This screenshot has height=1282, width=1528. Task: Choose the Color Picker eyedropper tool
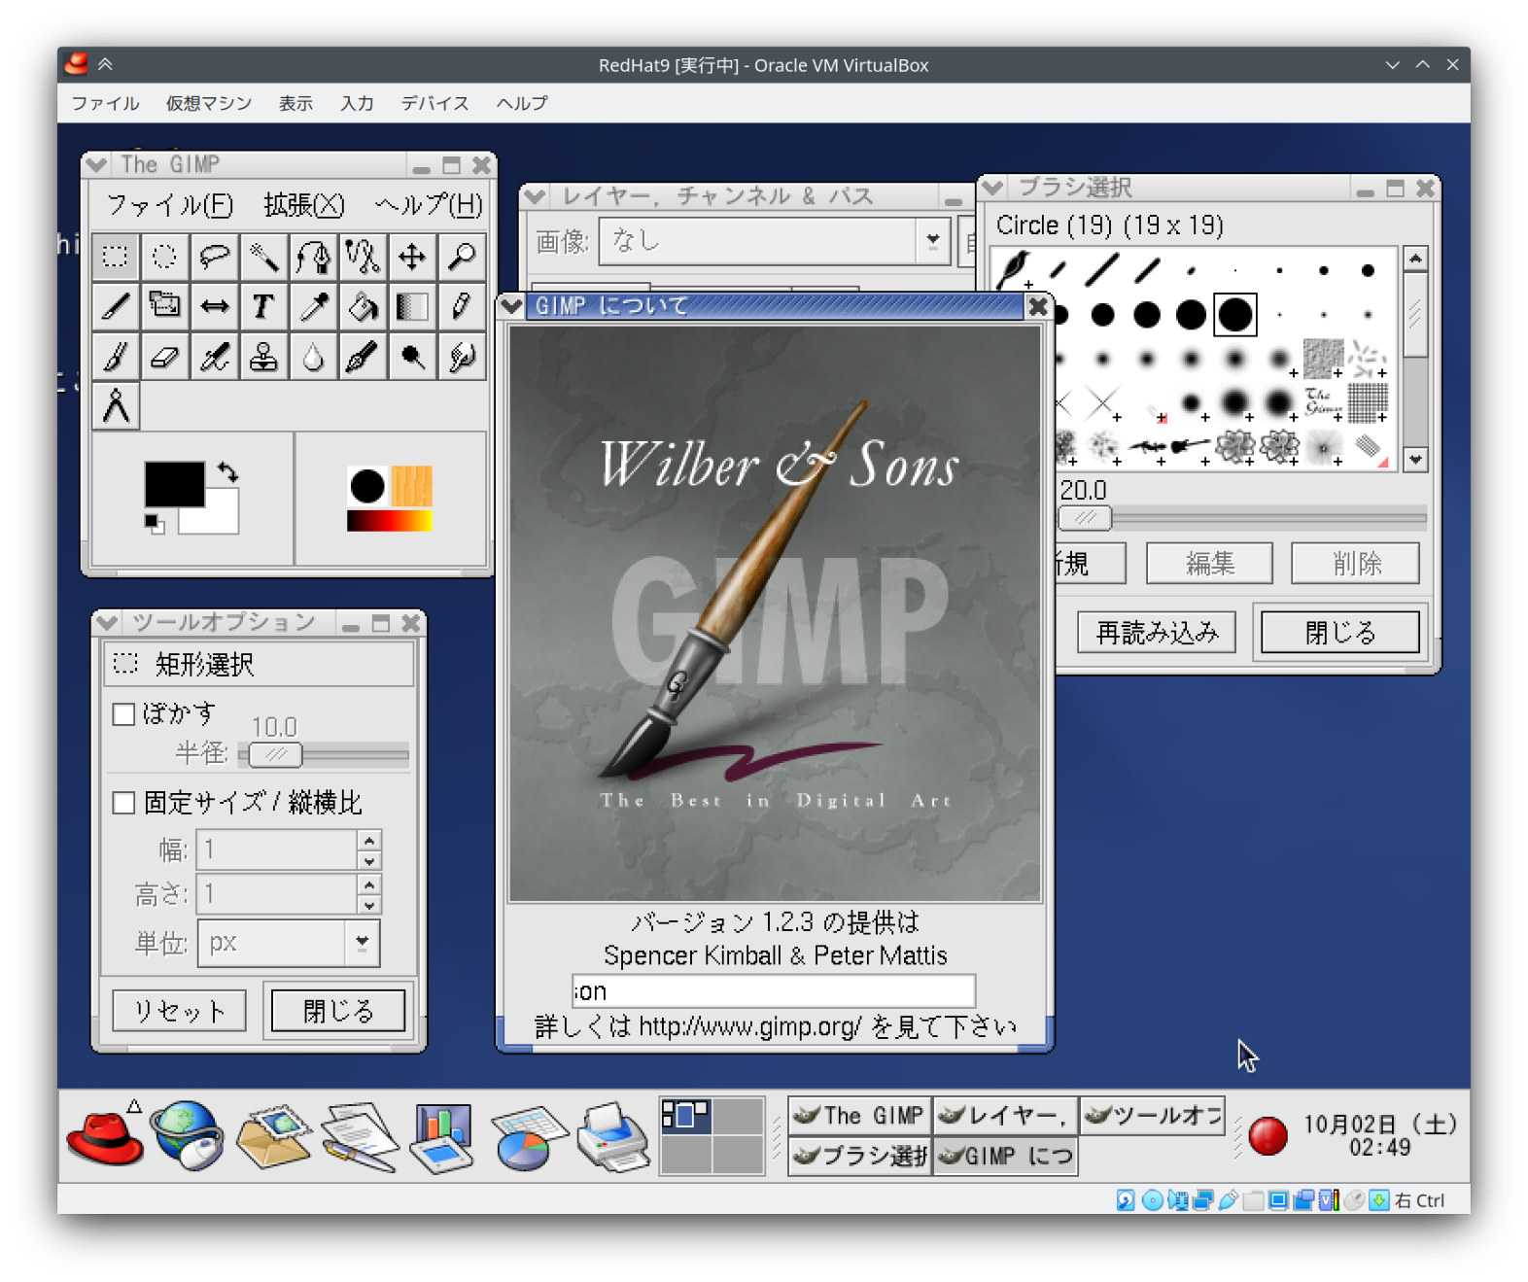313,307
